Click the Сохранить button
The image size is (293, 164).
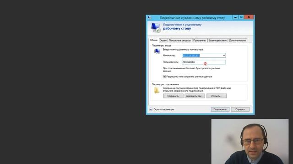pyautogui.click(x=173, y=96)
